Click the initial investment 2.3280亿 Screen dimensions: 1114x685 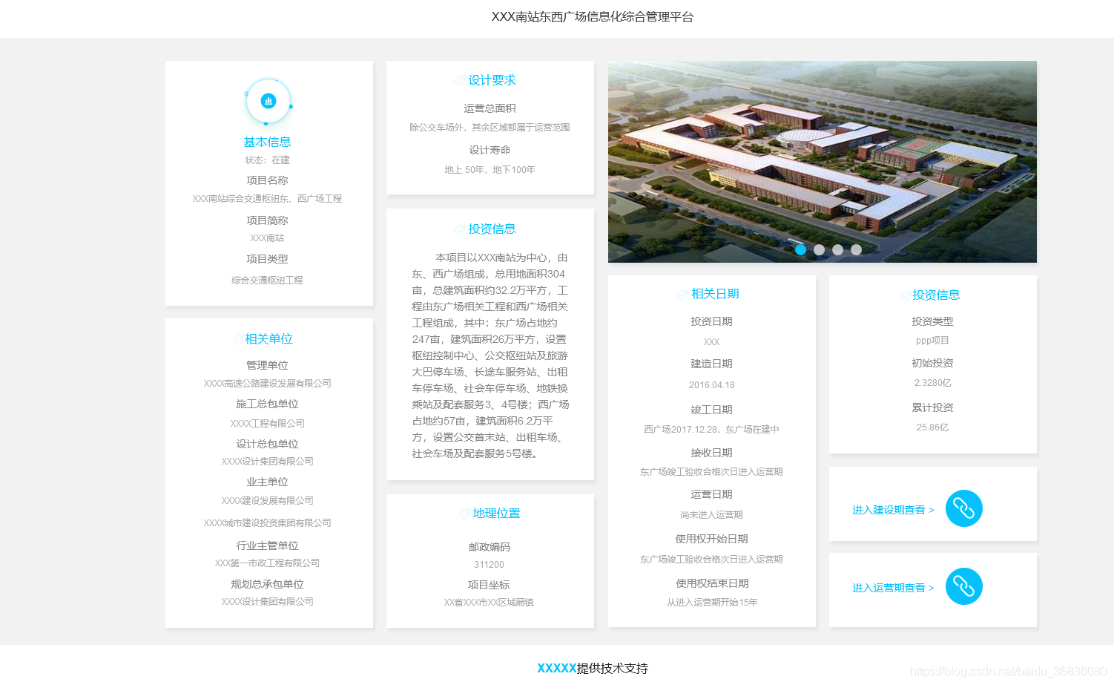pos(932,383)
